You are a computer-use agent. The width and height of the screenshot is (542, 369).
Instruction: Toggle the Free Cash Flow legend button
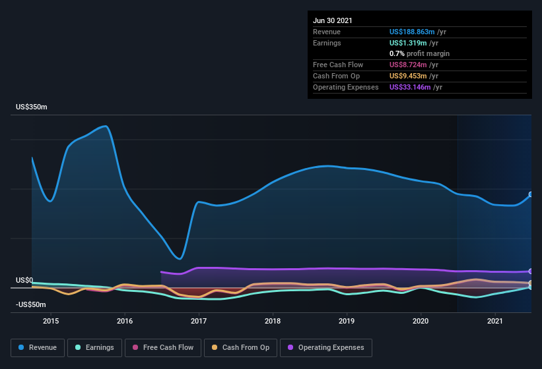pyautogui.click(x=163, y=348)
